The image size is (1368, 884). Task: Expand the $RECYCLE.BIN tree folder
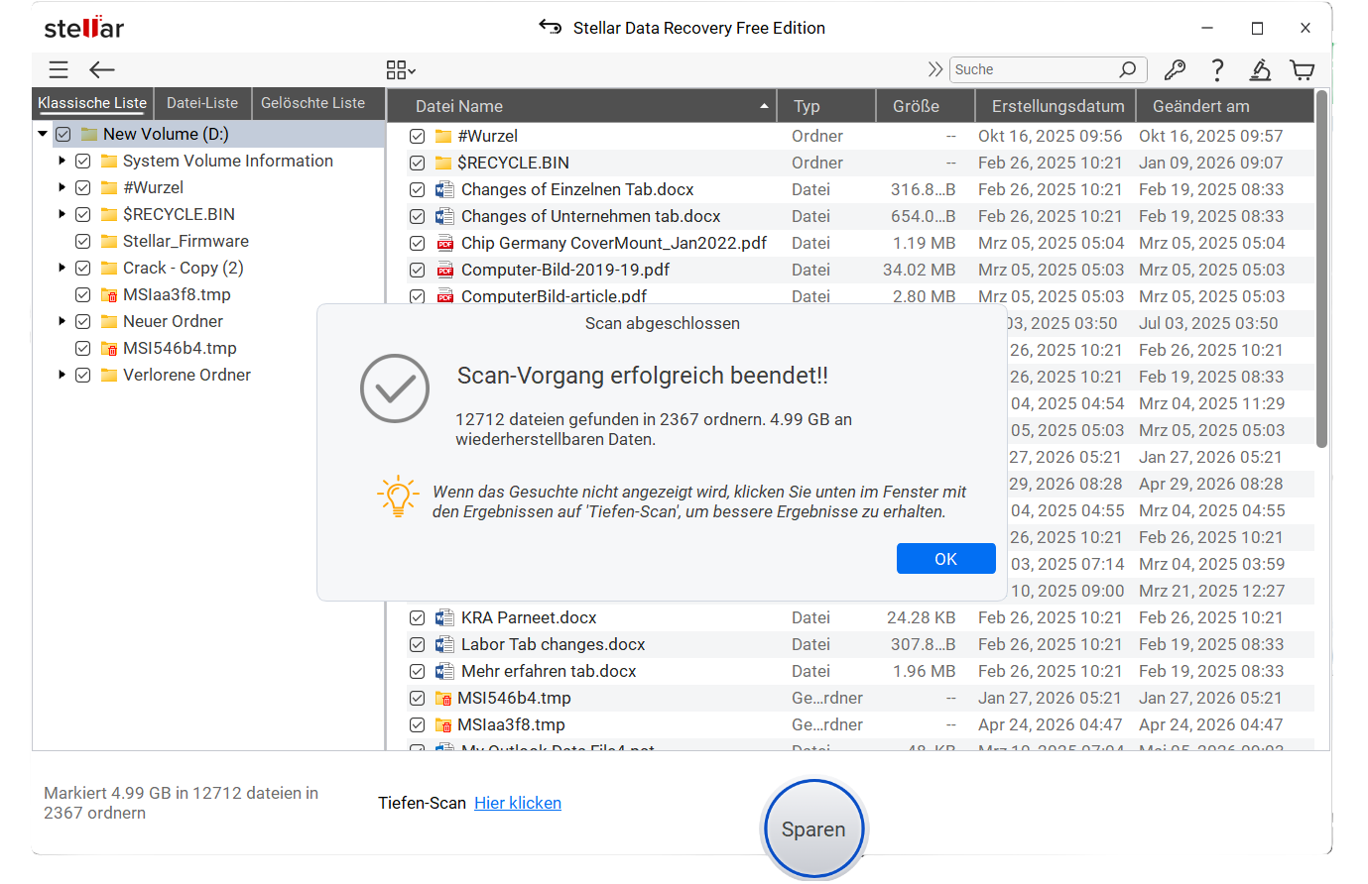point(62,214)
